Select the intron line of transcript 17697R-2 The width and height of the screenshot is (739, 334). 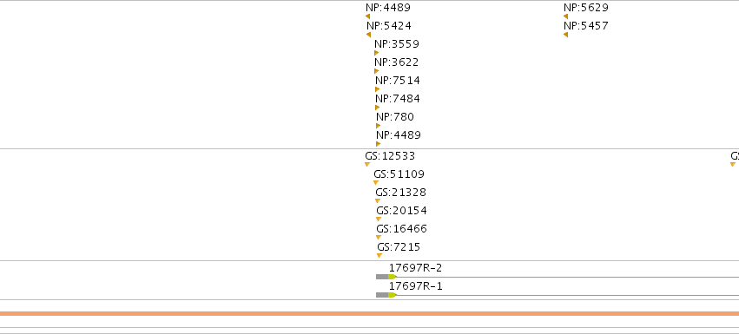pos(567,277)
